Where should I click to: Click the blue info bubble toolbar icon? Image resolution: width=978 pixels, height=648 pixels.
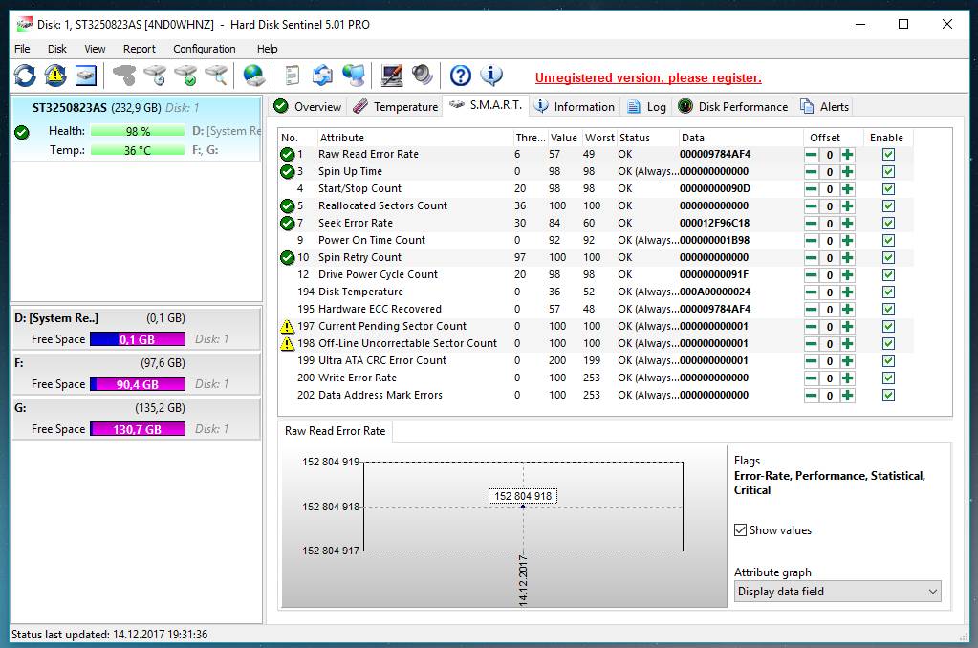pyautogui.click(x=491, y=76)
